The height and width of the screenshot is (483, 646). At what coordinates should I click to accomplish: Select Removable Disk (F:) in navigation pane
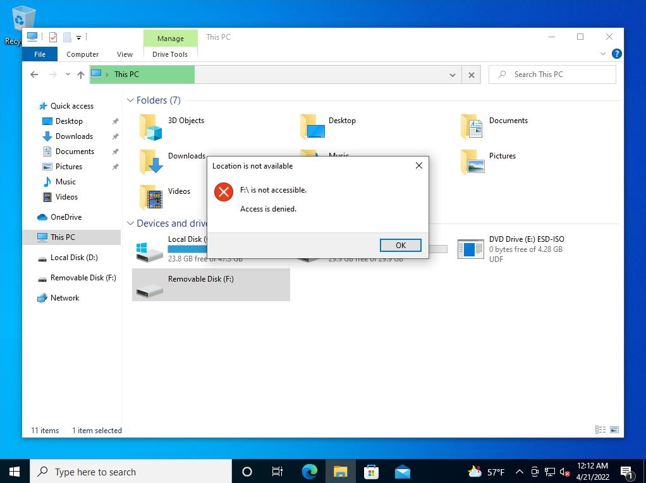[83, 278]
